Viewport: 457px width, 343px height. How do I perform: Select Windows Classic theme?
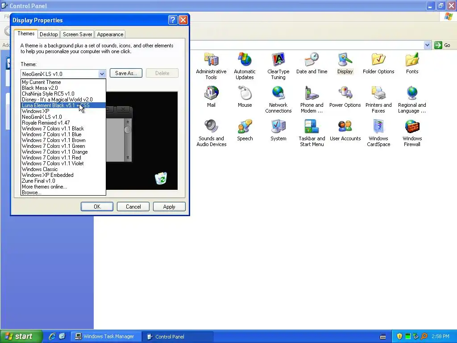(63, 169)
